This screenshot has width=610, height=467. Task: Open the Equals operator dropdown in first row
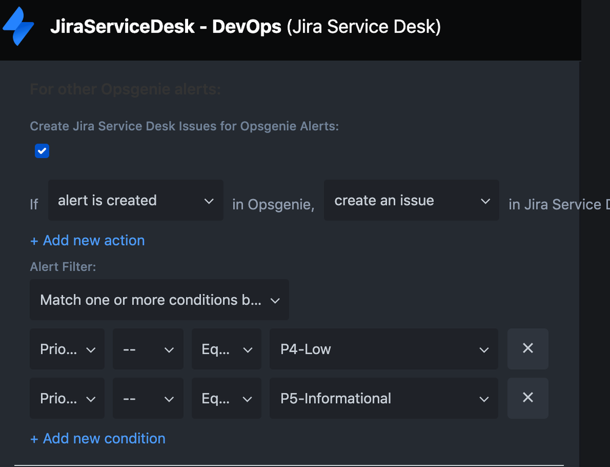227,349
